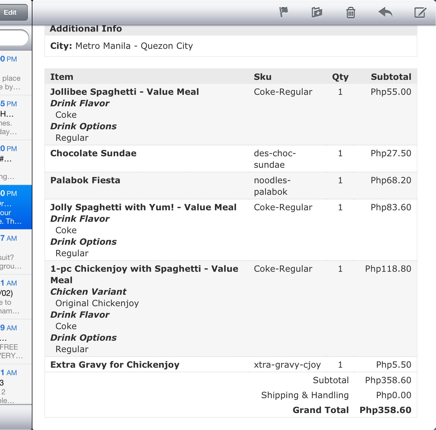Select the 'xtra-gravy-cjoy' SKU
Viewport: 436px width, 430px height.
287,365
